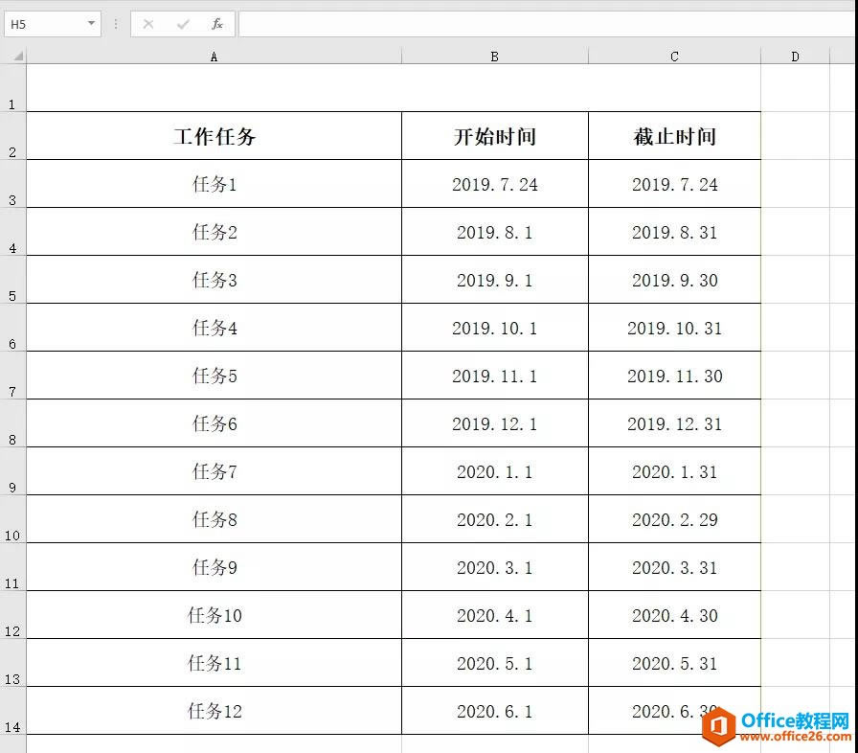Select the cell containing 任务7
Image resolution: width=858 pixels, height=753 pixels.
pos(214,471)
